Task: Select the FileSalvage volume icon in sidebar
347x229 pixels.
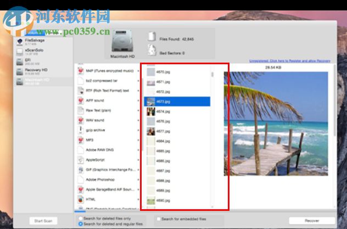Action: pos(20,42)
